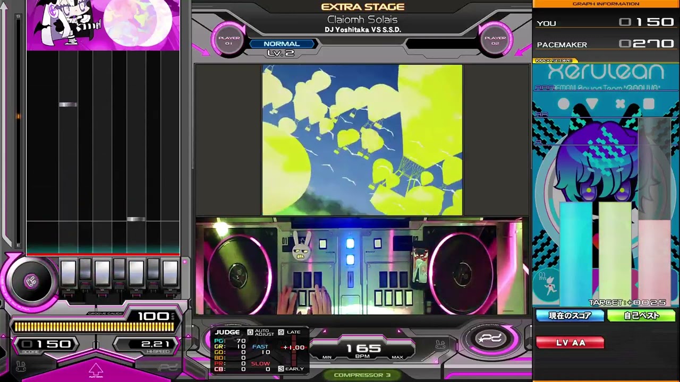
Task: Hit the second key, a black button
Action: (x=85, y=270)
